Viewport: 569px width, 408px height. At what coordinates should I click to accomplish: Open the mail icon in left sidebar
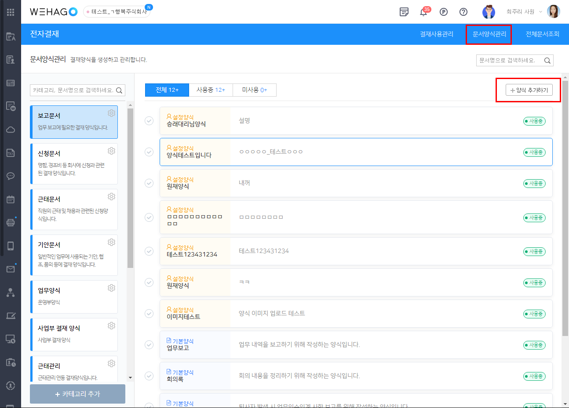tap(11, 269)
